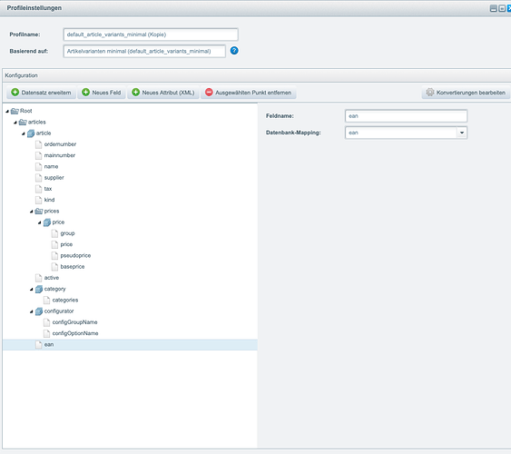
Task: Minimize the Profileinstellungen window
Action: pyautogui.click(x=494, y=8)
